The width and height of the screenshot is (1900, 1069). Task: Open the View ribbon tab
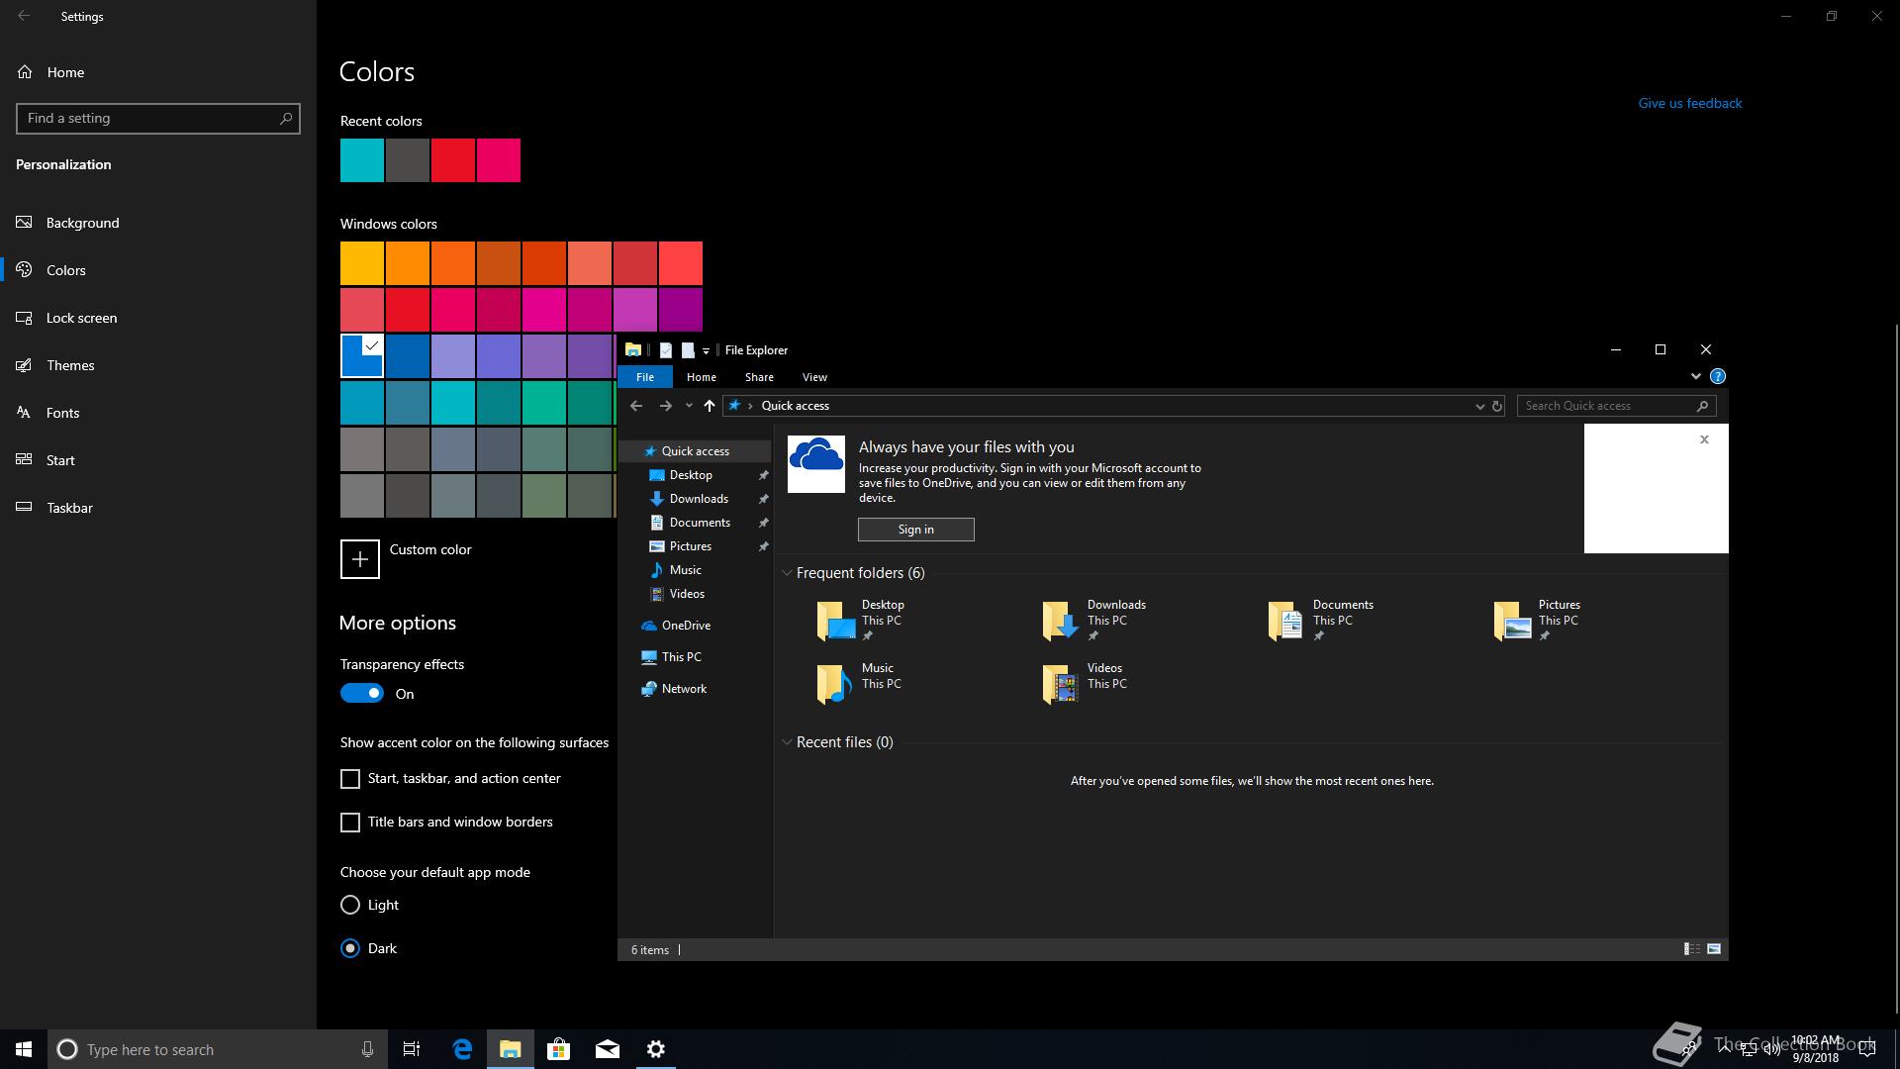814,377
